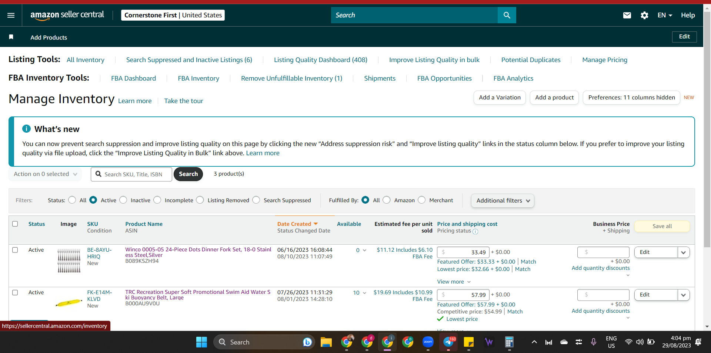The width and height of the screenshot is (711, 353).
Task: Click the Add a product button
Action: coord(554,98)
